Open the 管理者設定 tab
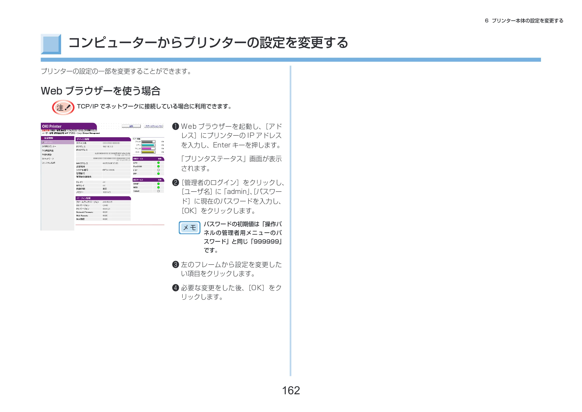 pos(61,130)
